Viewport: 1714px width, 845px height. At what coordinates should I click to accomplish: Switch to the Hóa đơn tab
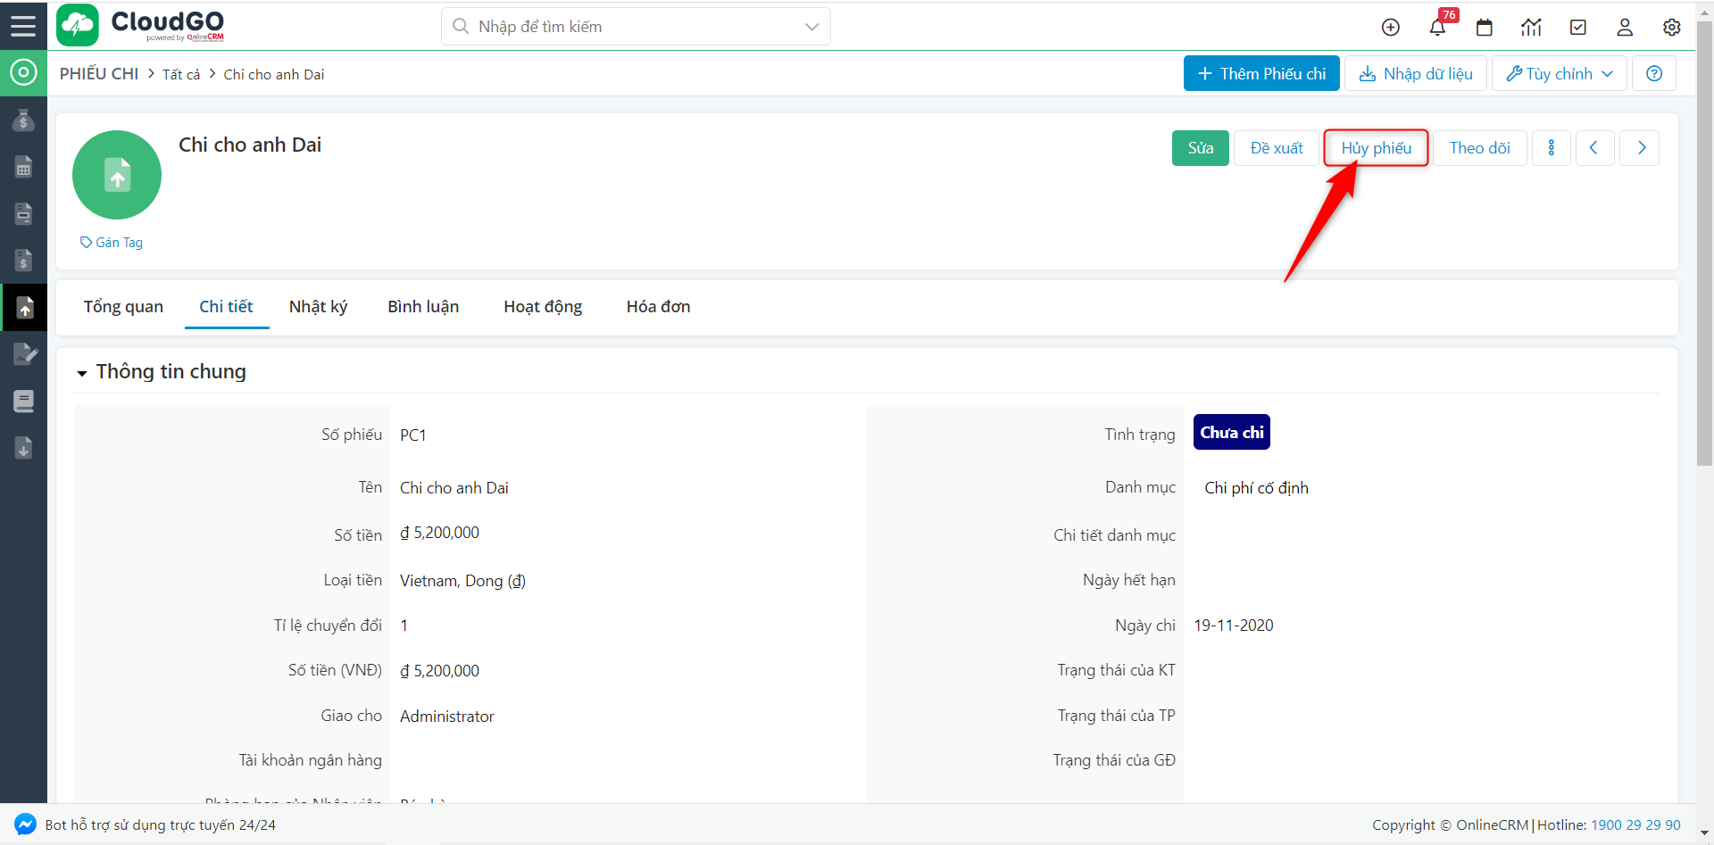click(x=658, y=307)
